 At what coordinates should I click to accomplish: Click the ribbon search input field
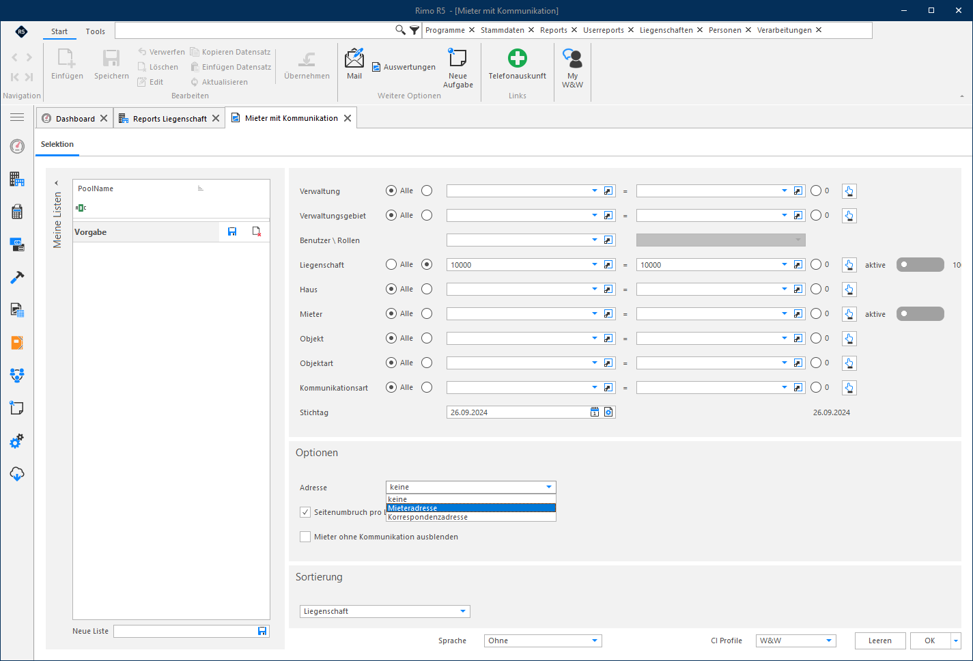[255, 30]
